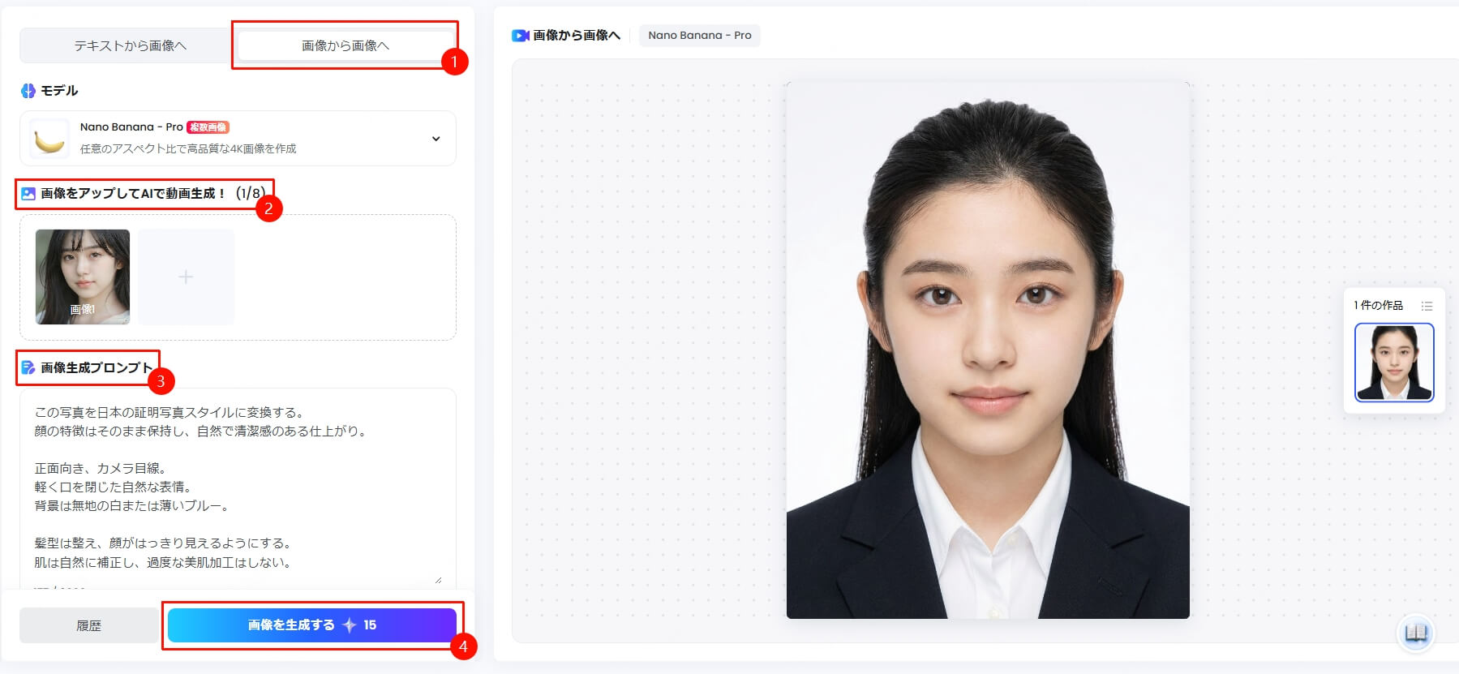Viewport: 1459px width, 674px height.
Task: Click the 複数画像 badge
Action: (208, 127)
